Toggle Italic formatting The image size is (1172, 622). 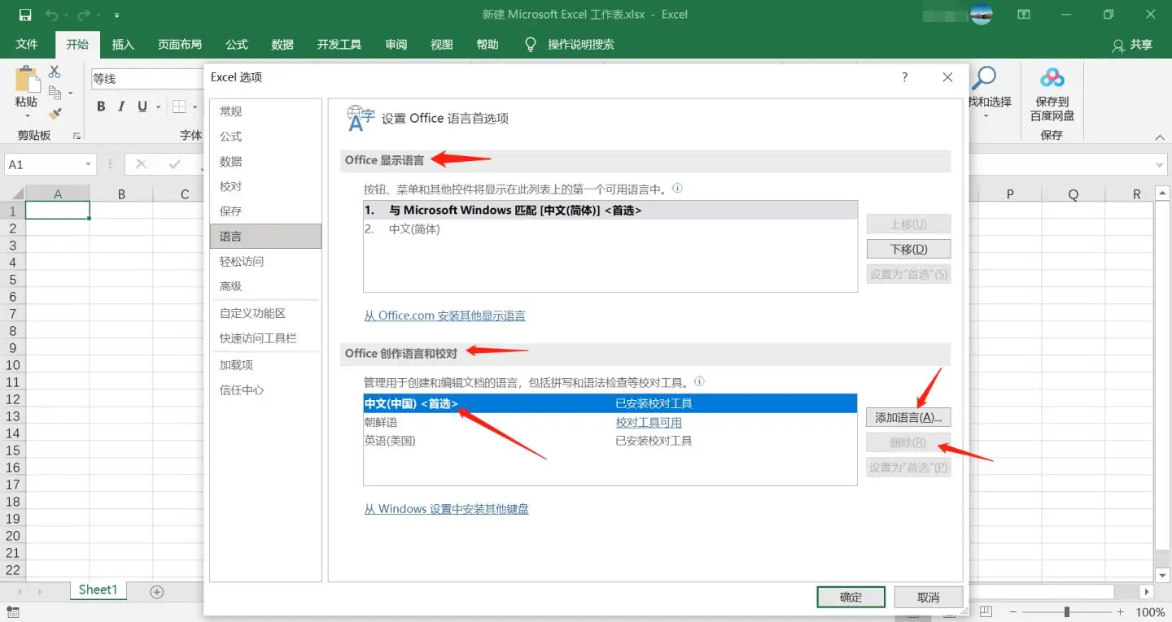coord(121,107)
